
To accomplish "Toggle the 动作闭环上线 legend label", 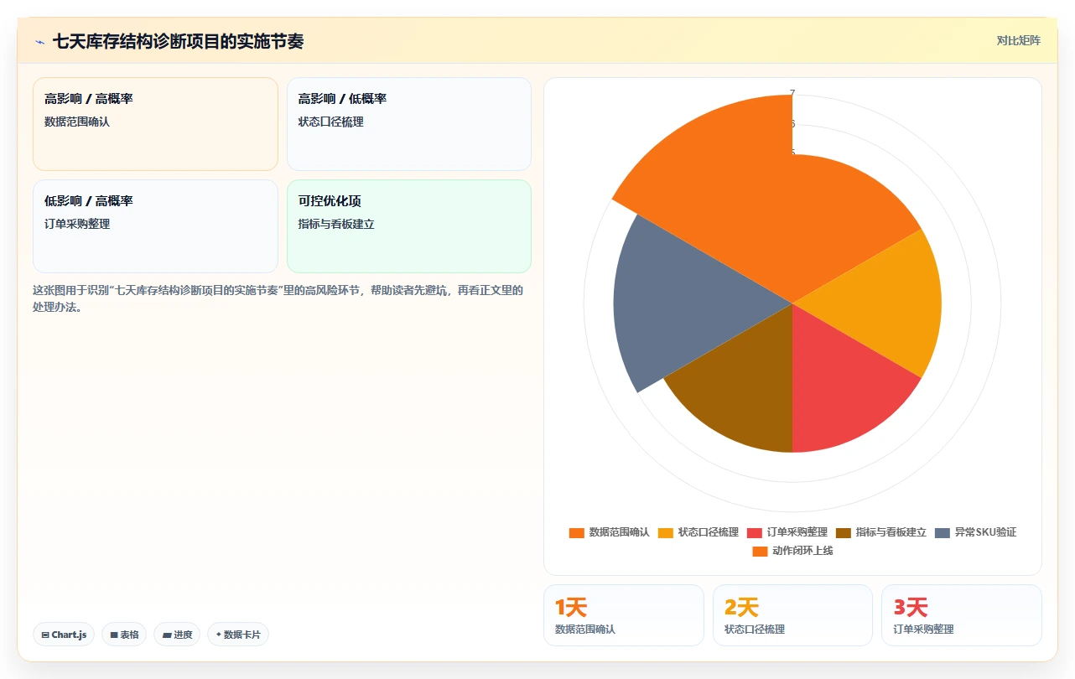I will click(802, 551).
